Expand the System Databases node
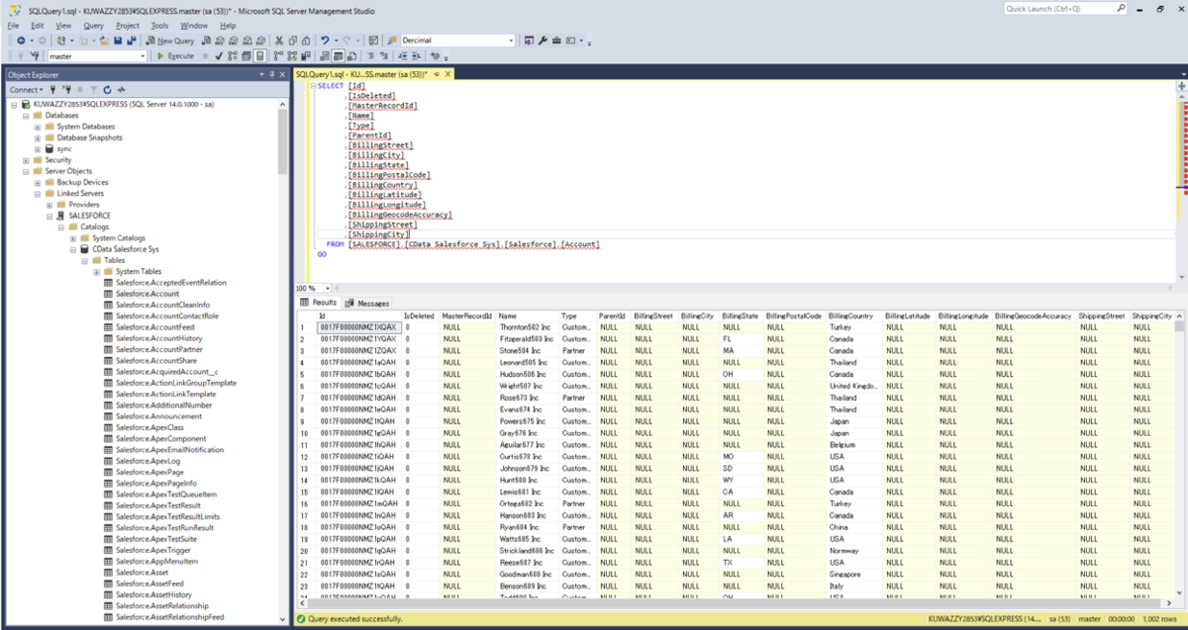The image size is (1188, 630). [x=38, y=127]
